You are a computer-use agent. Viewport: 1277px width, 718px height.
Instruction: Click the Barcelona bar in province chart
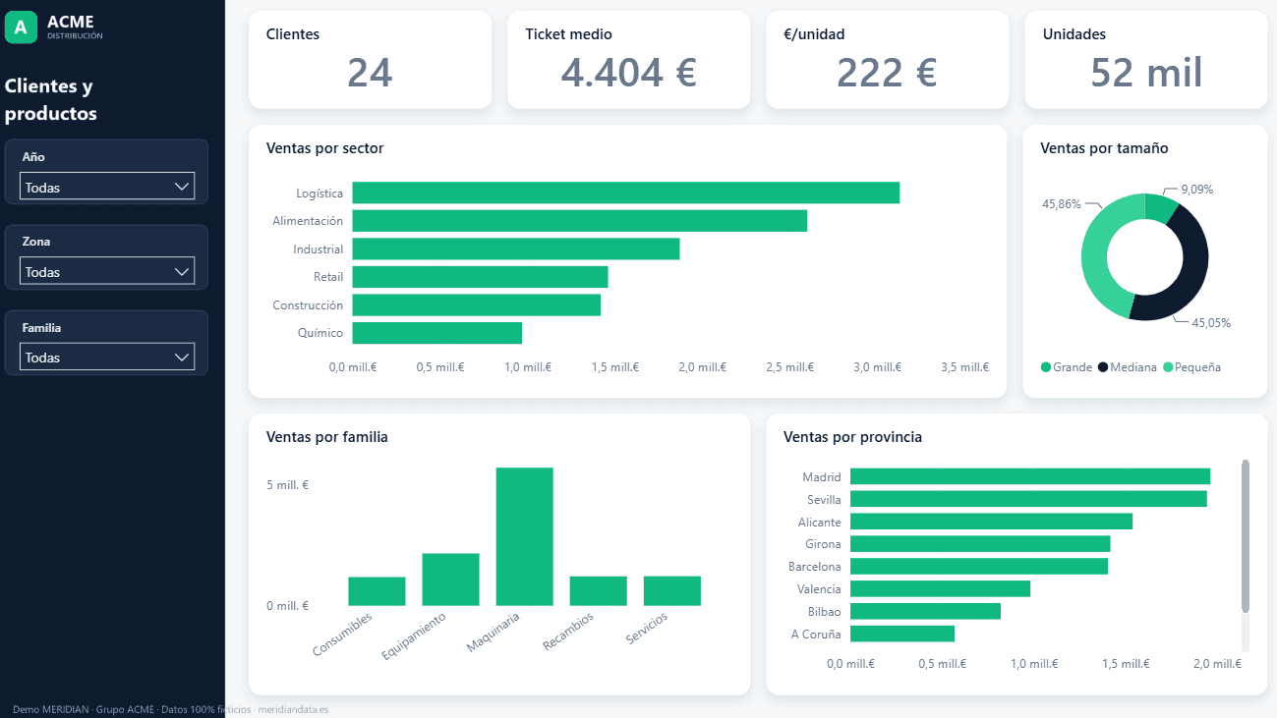[x=979, y=566]
